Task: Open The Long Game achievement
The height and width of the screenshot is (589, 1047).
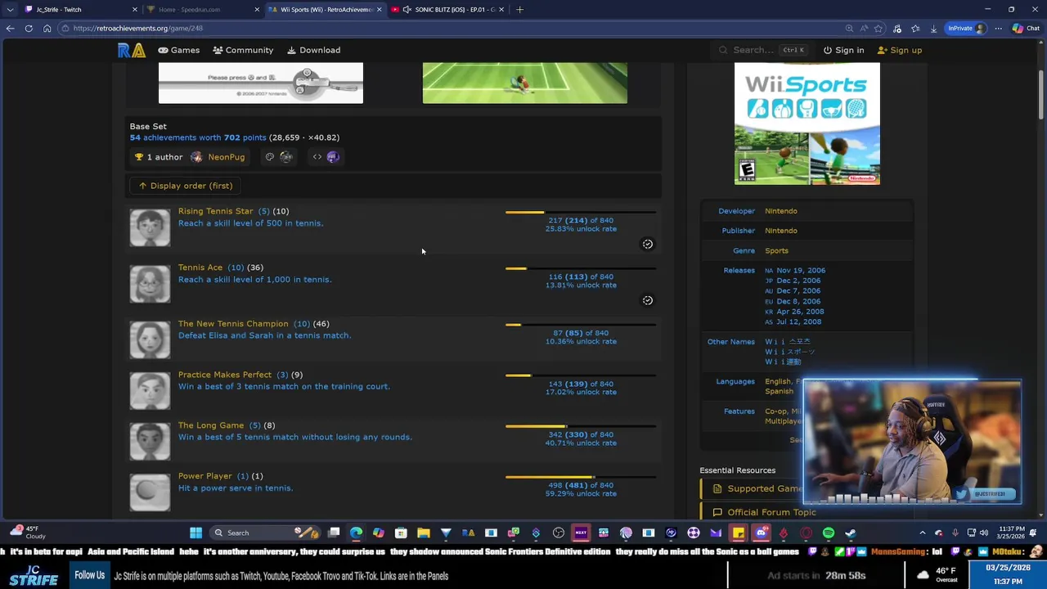Action: (x=211, y=425)
